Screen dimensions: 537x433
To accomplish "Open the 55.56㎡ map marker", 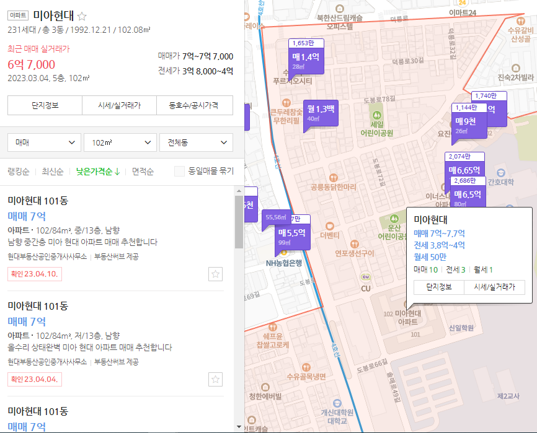I will [276, 217].
